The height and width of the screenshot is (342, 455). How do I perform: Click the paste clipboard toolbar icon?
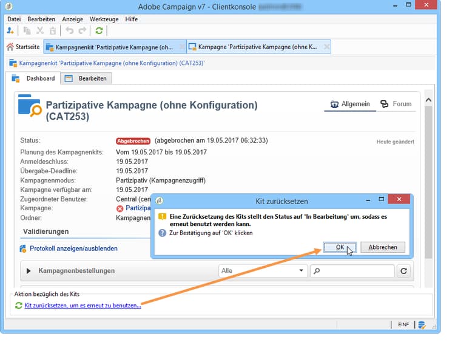pyautogui.click(x=53, y=30)
